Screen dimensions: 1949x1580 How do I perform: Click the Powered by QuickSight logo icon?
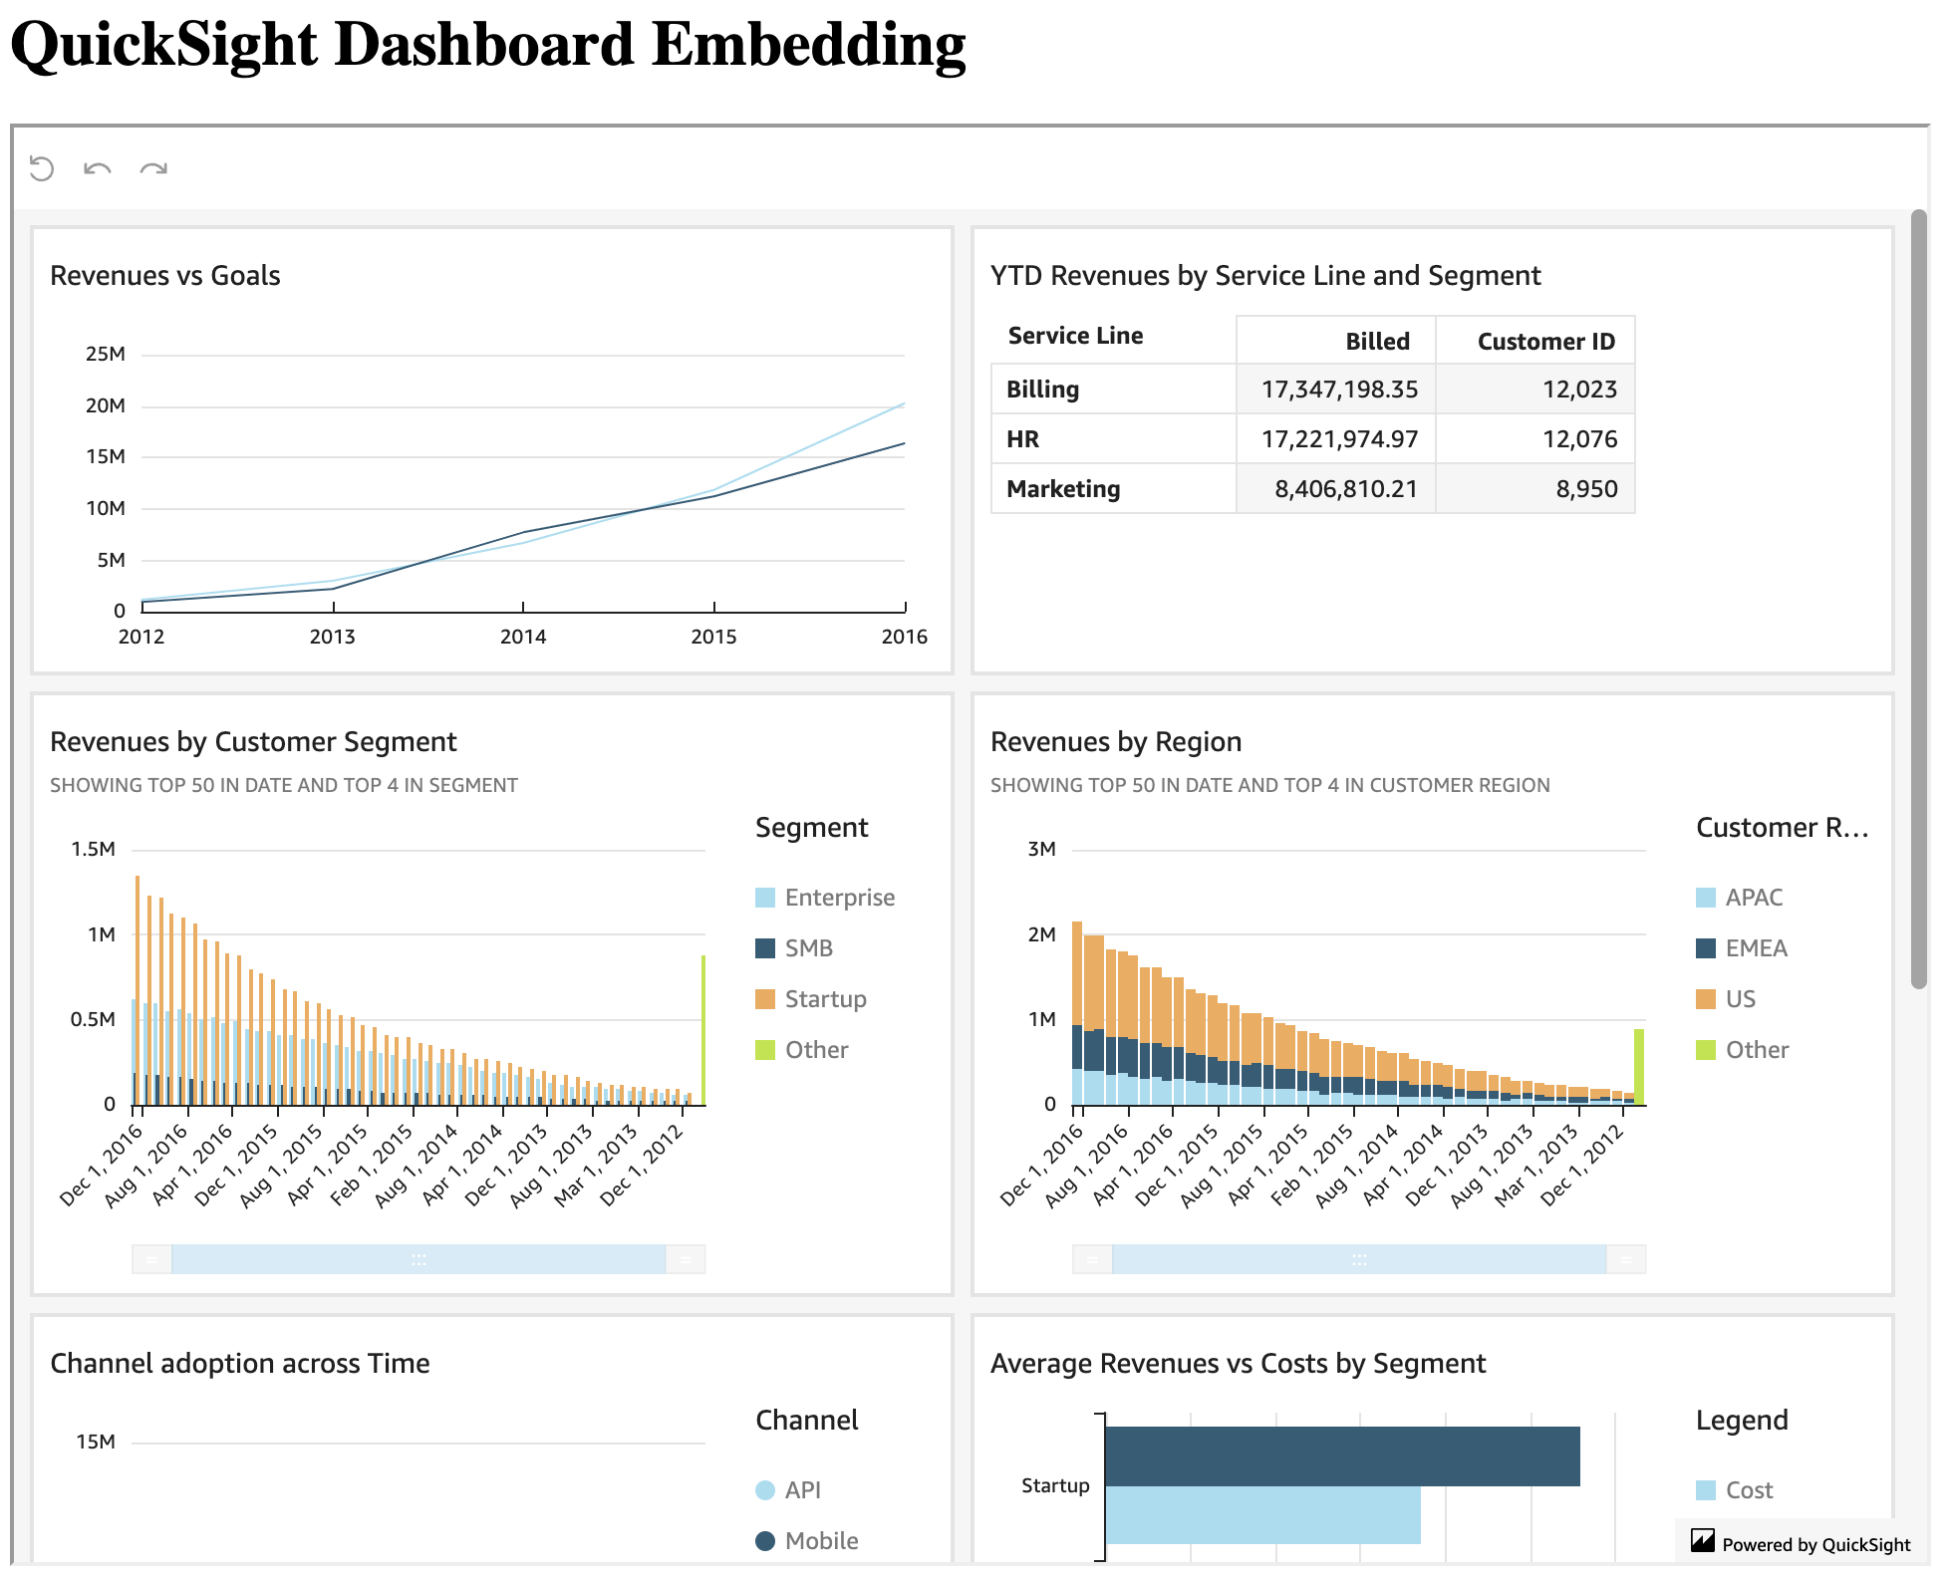point(1703,1542)
